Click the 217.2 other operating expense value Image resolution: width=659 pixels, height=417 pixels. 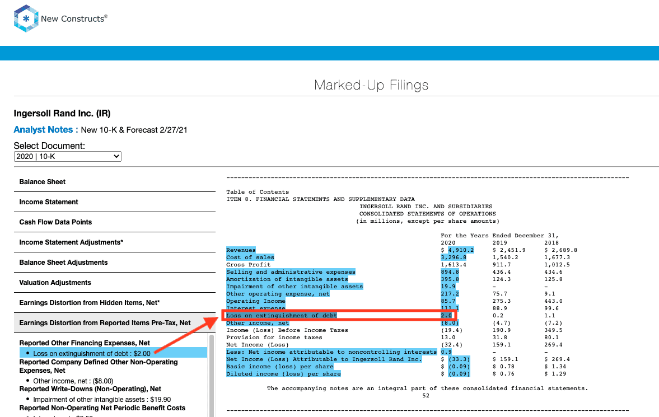coord(450,294)
